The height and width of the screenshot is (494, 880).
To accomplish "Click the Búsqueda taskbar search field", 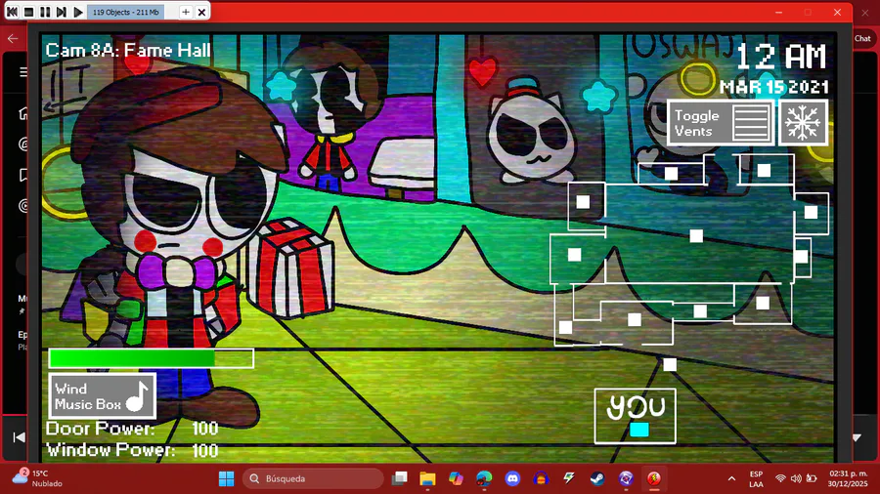I will click(313, 479).
